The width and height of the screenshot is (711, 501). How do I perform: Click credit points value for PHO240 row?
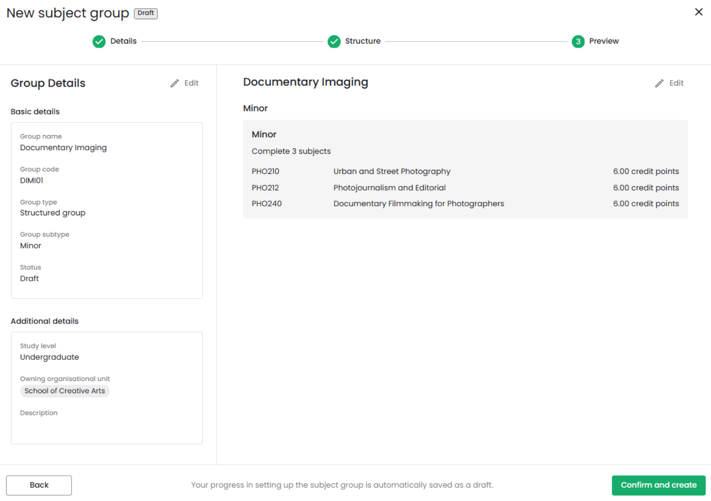point(646,203)
